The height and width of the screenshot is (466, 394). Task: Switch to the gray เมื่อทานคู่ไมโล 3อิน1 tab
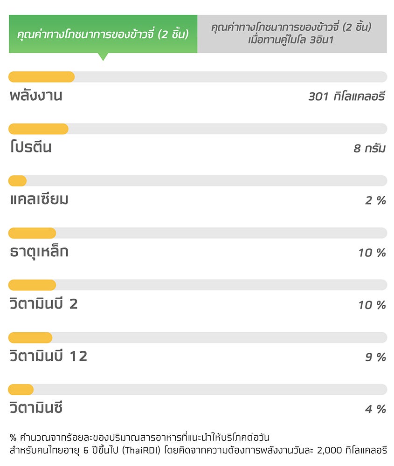click(x=292, y=34)
